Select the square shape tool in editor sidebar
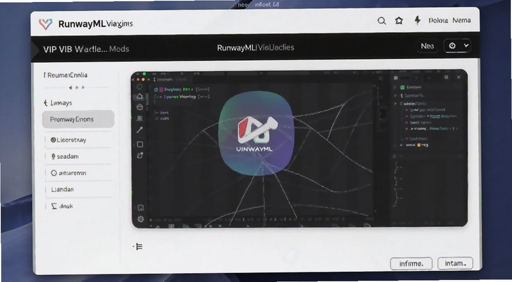The image size is (512, 282). coord(140,144)
